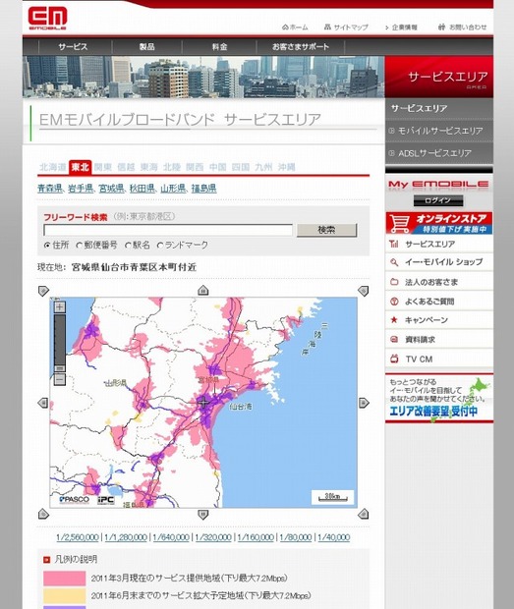Open the お客さまサポート menu

click(x=301, y=47)
